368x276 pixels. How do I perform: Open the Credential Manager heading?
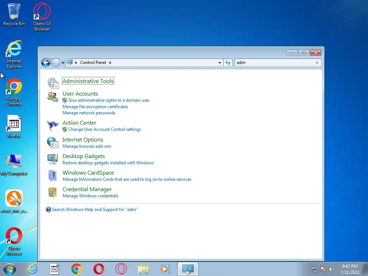coord(87,189)
